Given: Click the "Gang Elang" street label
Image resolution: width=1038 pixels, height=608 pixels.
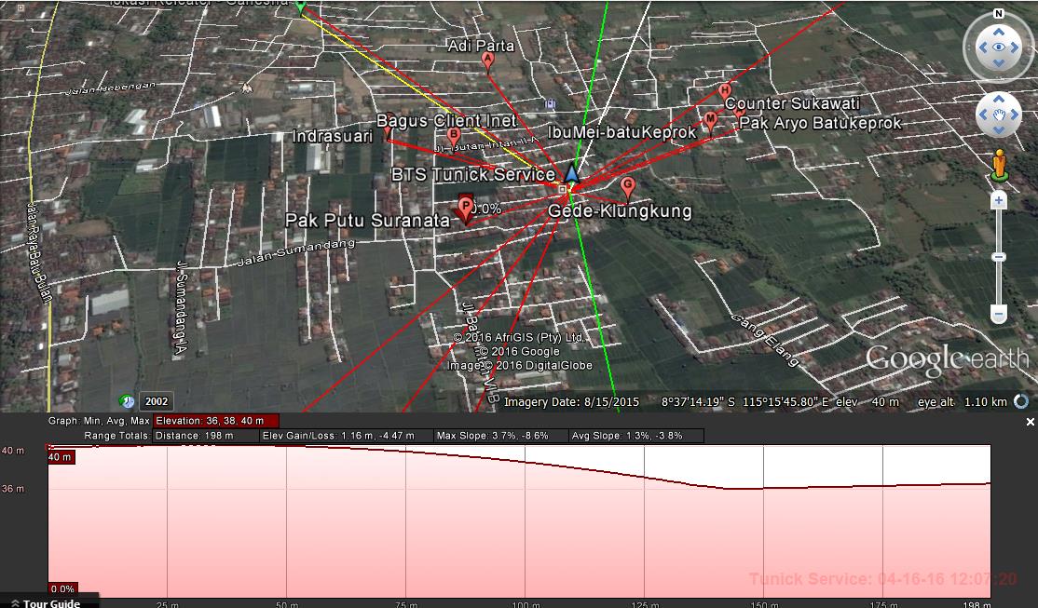Looking at the screenshot, I should click(765, 340).
